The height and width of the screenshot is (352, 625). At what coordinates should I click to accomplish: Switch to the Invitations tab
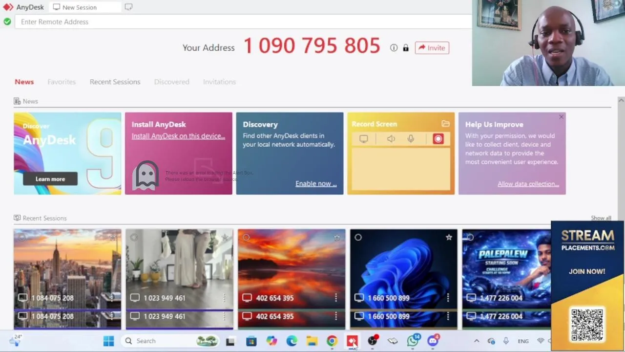click(219, 82)
